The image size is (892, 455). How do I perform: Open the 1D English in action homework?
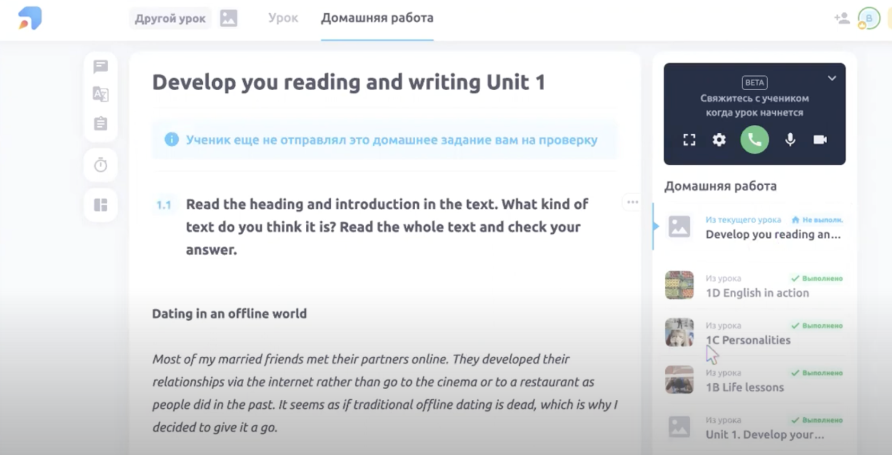coord(757,293)
